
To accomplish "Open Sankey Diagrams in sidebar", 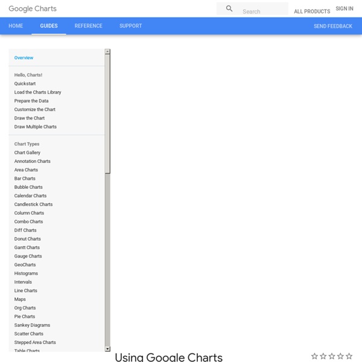I will pyautogui.click(x=32, y=325).
